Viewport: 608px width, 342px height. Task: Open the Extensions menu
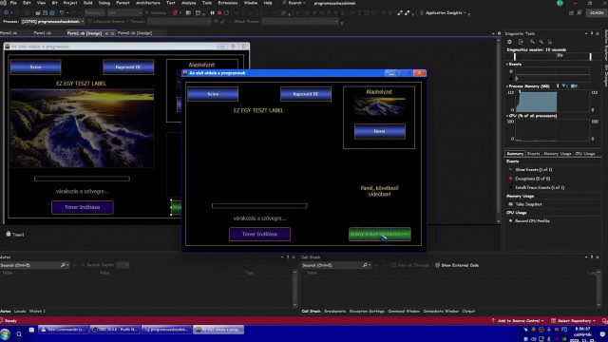click(x=228, y=3)
